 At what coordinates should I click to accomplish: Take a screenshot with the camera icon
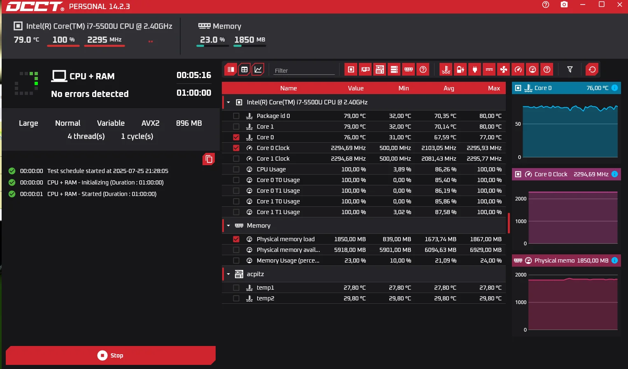564,5
